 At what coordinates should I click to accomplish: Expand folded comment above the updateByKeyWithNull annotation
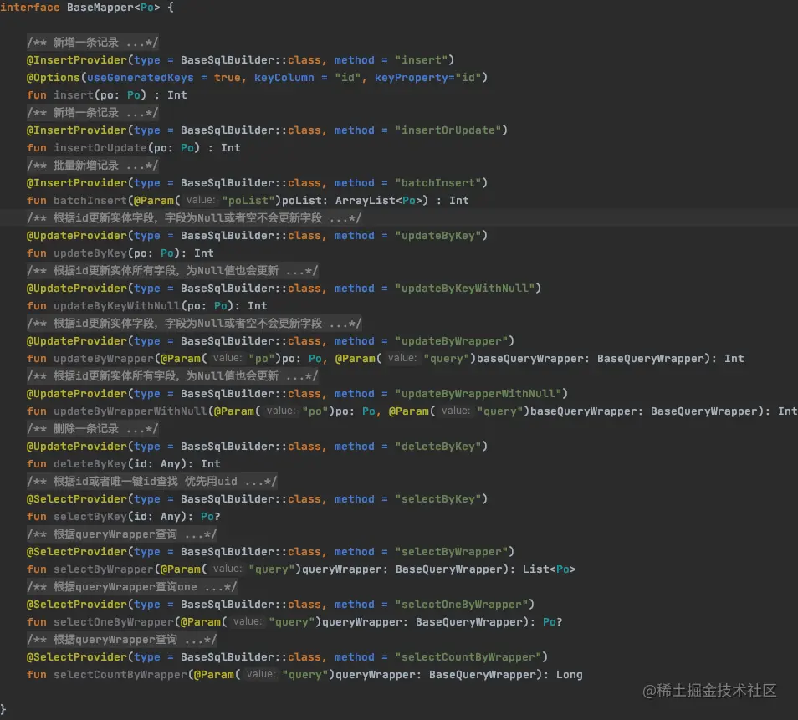coord(172,271)
